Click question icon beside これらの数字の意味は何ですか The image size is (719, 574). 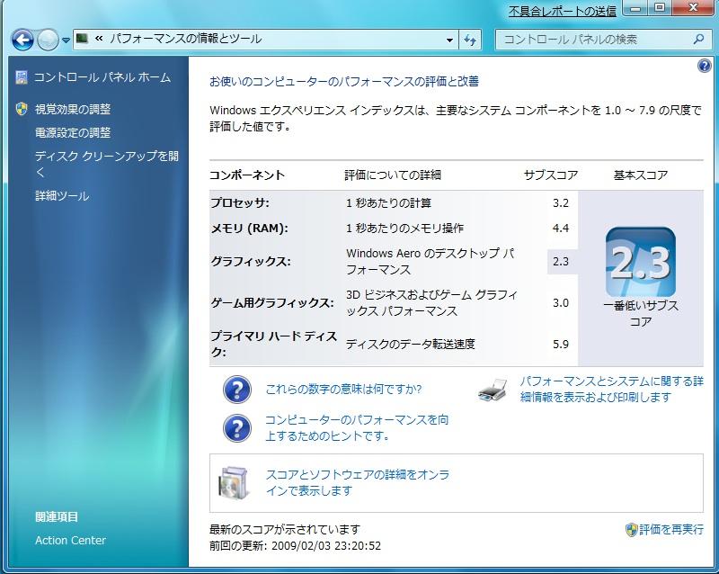click(x=237, y=390)
